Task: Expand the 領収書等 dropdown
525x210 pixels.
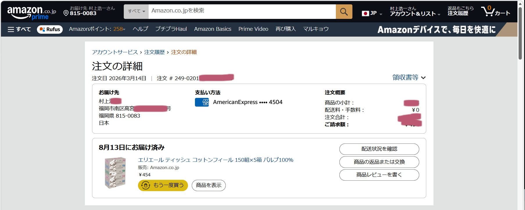Action: (x=409, y=78)
